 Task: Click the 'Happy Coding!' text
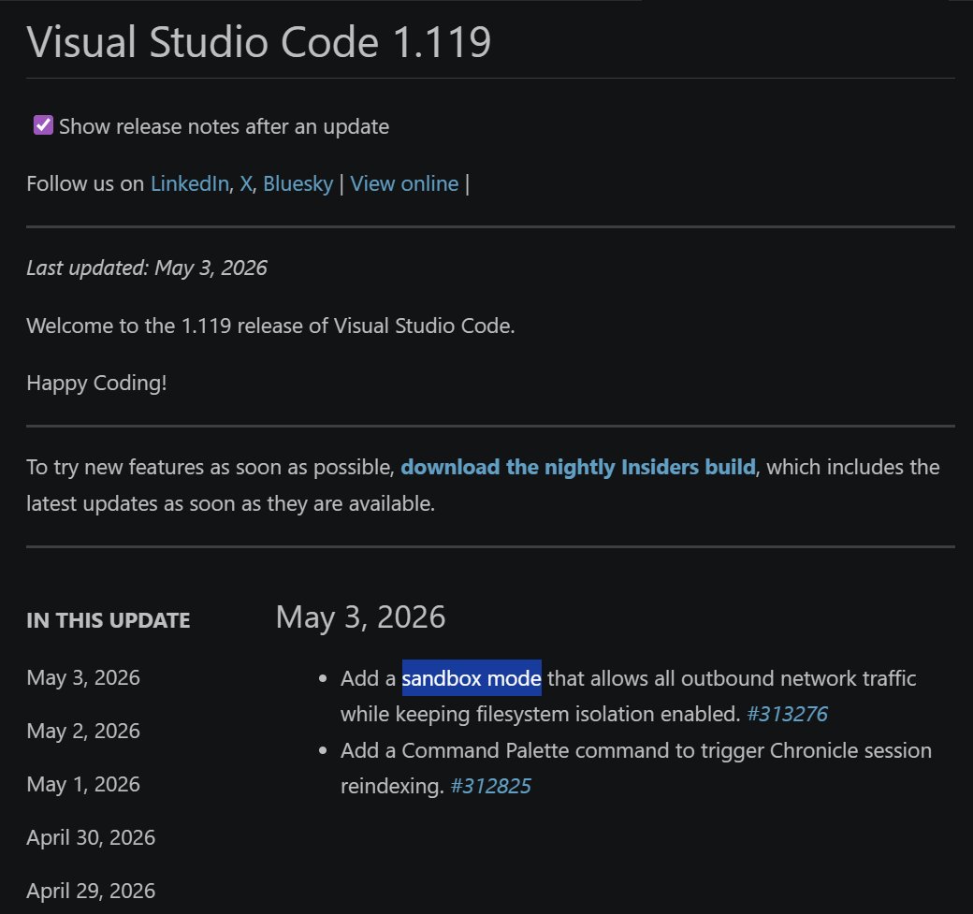tap(96, 384)
